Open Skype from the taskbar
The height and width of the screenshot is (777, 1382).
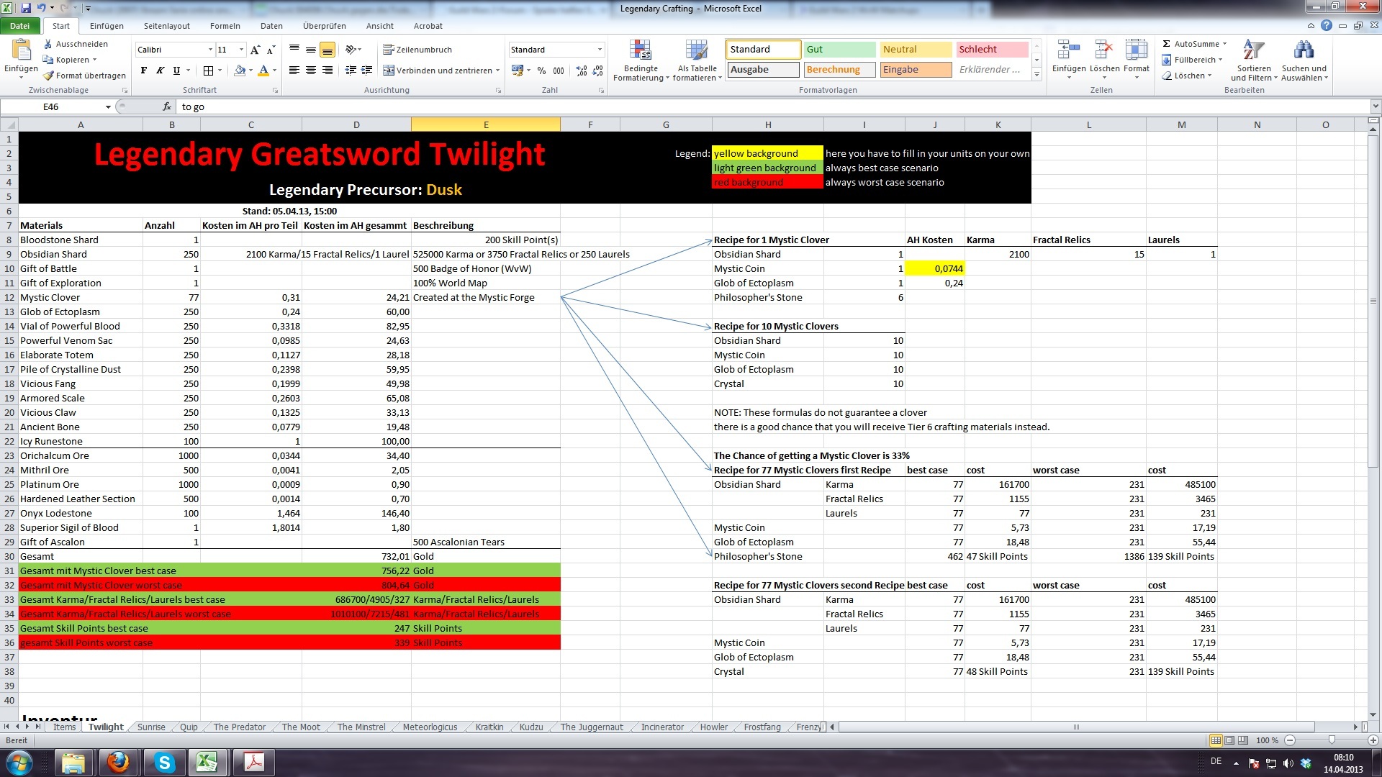pos(164,763)
